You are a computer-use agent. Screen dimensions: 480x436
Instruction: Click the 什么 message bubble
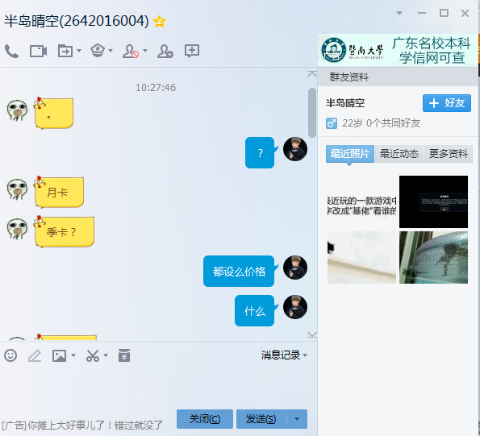pos(255,310)
